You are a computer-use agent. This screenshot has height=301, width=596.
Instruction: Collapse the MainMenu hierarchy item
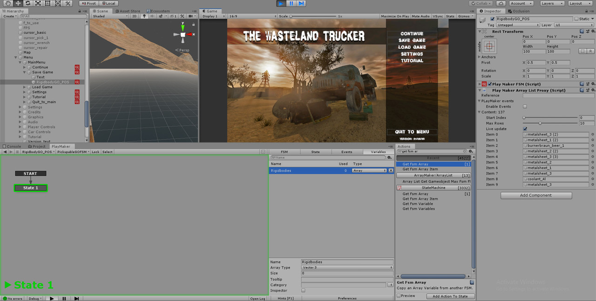tap(20, 62)
